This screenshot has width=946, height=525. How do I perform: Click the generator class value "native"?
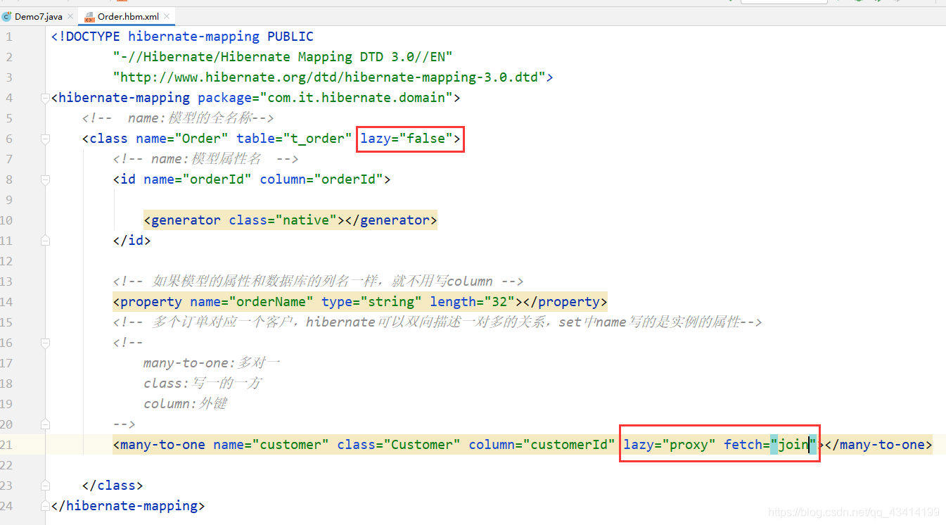coord(306,220)
